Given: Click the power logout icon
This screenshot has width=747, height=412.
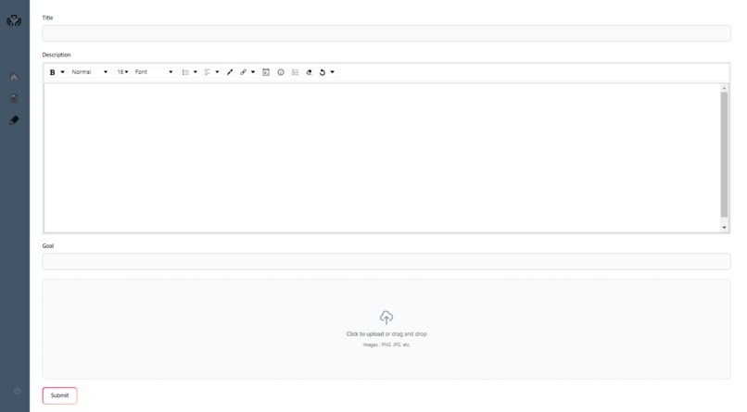Looking at the screenshot, I should point(17,391).
